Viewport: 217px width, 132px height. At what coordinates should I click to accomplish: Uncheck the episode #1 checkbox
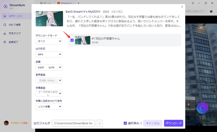point(72,40)
